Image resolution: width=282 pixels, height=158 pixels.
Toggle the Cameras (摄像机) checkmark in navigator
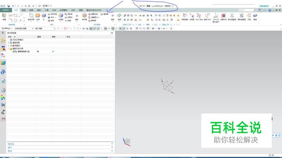[11, 46]
